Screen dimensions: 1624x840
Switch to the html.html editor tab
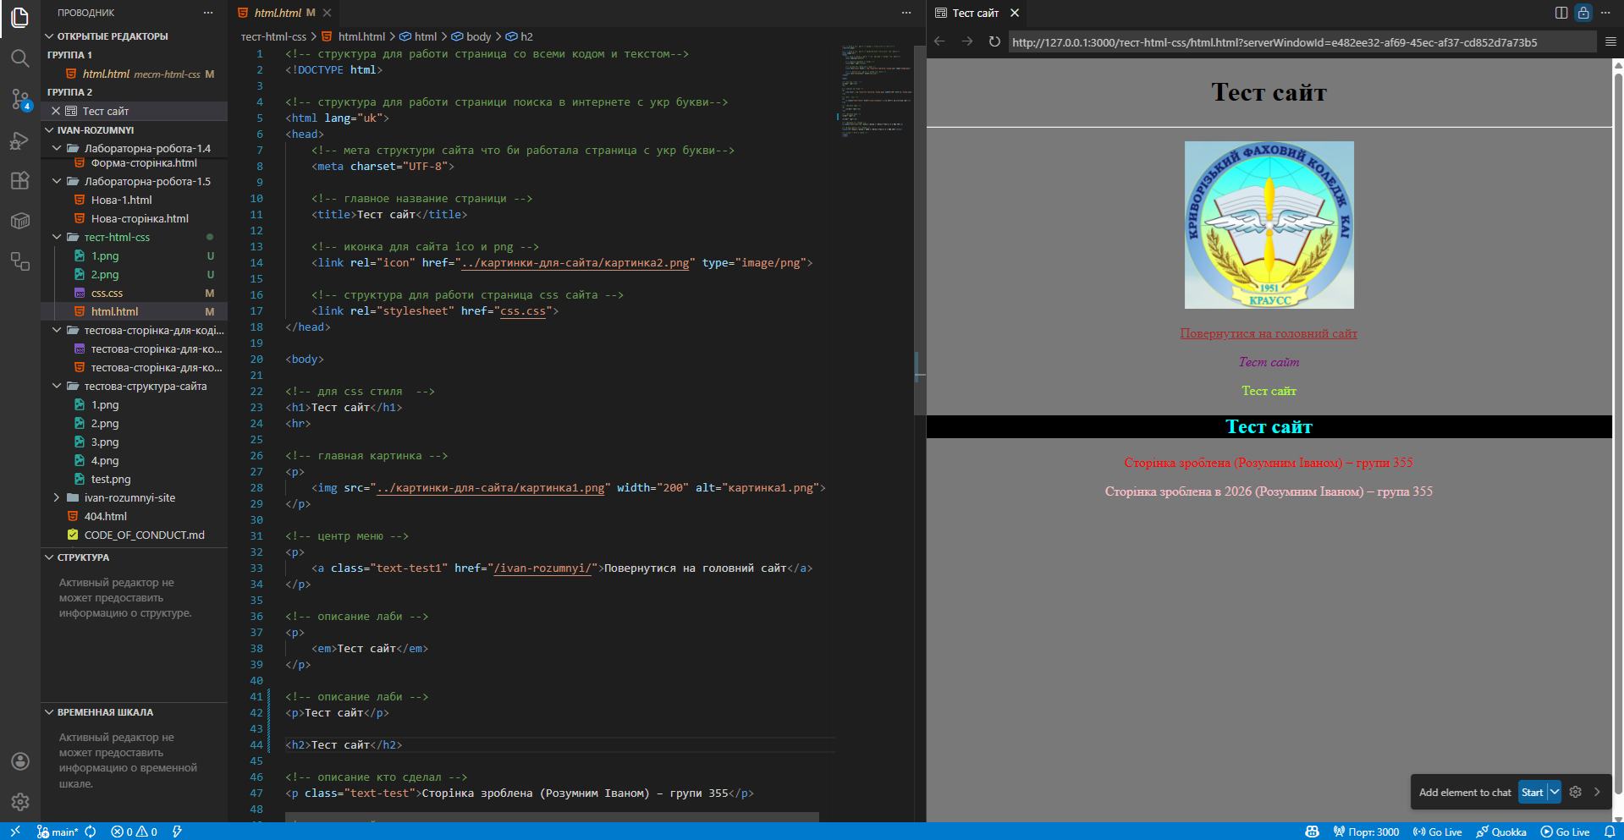pos(278,13)
